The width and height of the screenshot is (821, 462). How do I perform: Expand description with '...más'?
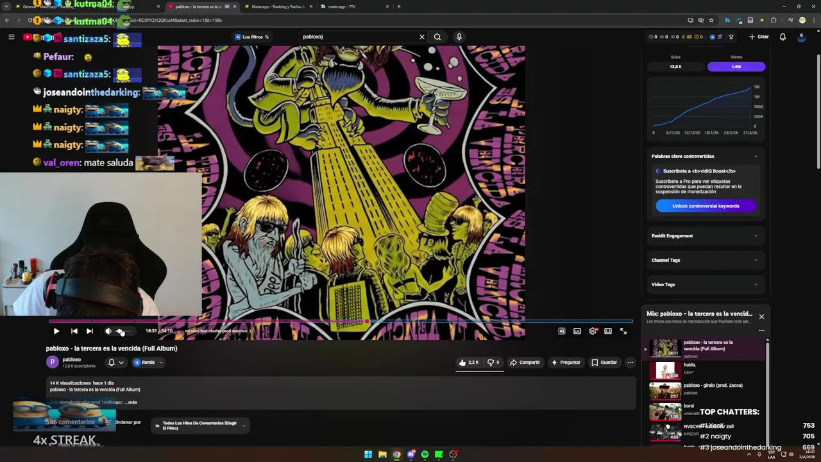tap(130, 402)
